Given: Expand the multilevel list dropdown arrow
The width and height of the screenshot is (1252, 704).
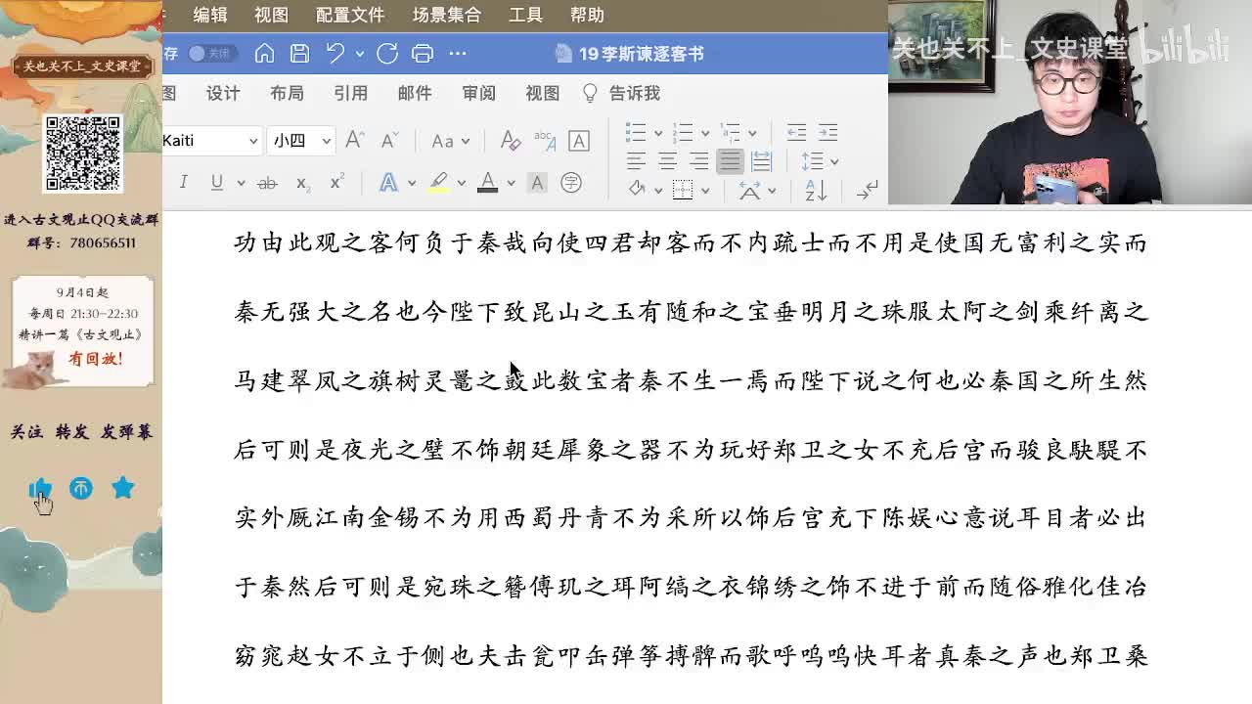Looking at the screenshot, I should point(752,133).
